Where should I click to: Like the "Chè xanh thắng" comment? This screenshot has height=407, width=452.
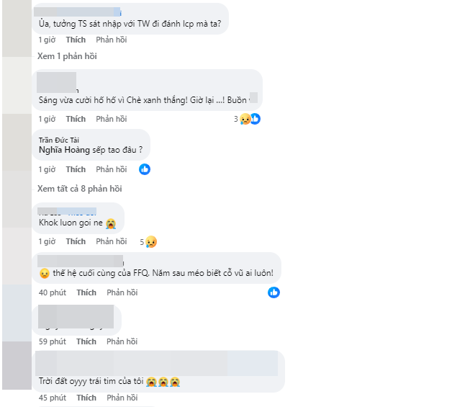coord(76,119)
